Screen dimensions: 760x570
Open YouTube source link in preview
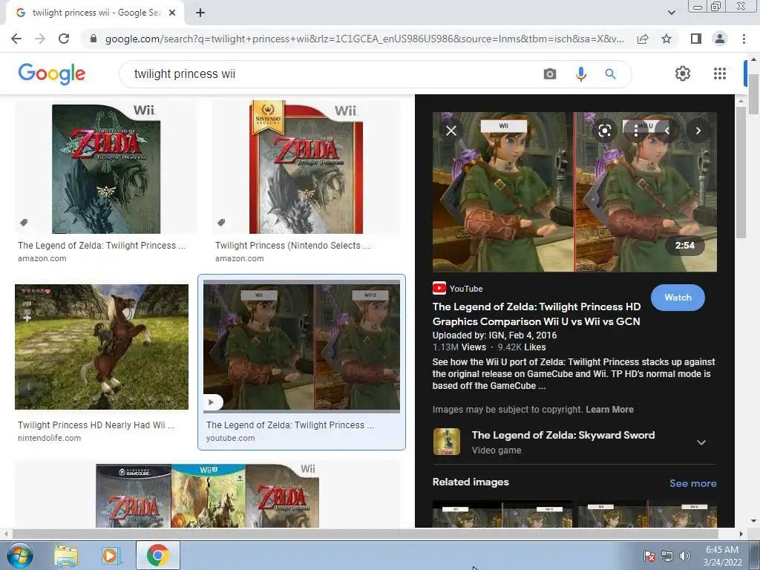457,289
